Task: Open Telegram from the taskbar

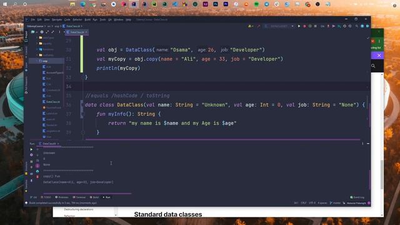Action: pos(267,4)
